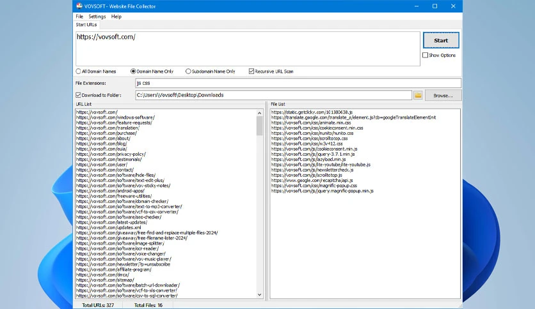Image resolution: width=535 pixels, height=309 pixels.
Task: Click URL List scrollbar down arrow
Action: (259, 295)
